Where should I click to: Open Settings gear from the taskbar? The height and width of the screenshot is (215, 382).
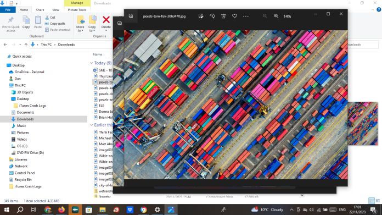tap(158, 210)
